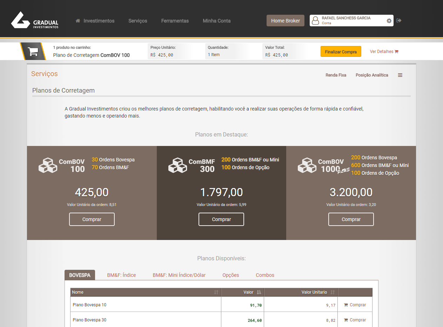Viewport: 443px width, 327px height.
Task: Switch to the Opções tab
Action: (x=230, y=275)
